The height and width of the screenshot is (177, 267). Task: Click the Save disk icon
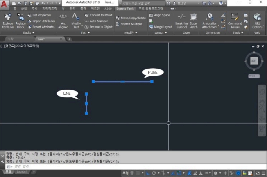point(25,3)
